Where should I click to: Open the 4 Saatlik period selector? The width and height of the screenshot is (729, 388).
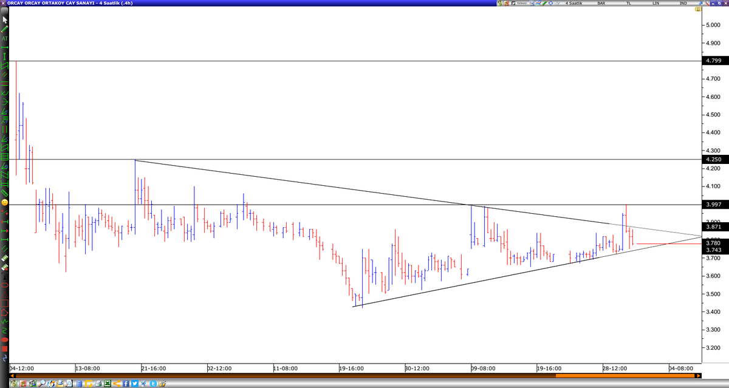point(573,3)
